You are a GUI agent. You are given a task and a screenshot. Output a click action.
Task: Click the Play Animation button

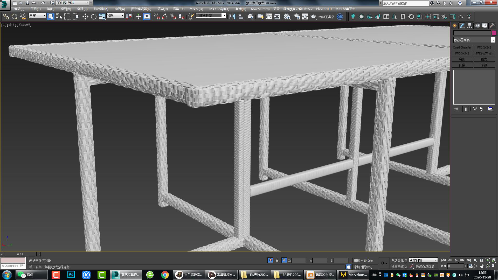[456, 260]
